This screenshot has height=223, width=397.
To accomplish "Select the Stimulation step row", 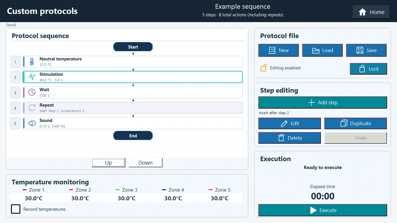I will point(133,77).
